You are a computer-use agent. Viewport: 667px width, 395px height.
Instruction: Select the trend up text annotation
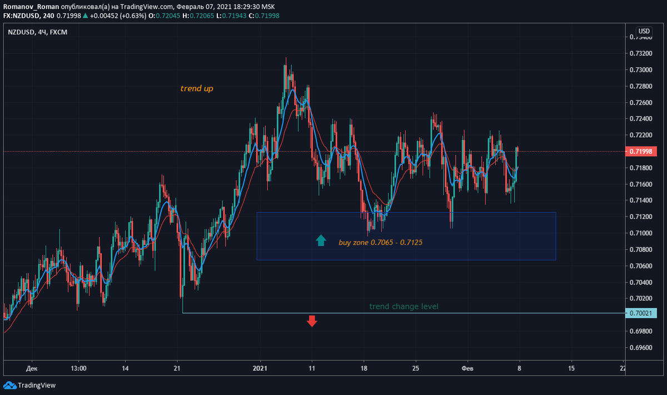[x=197, y=88]
